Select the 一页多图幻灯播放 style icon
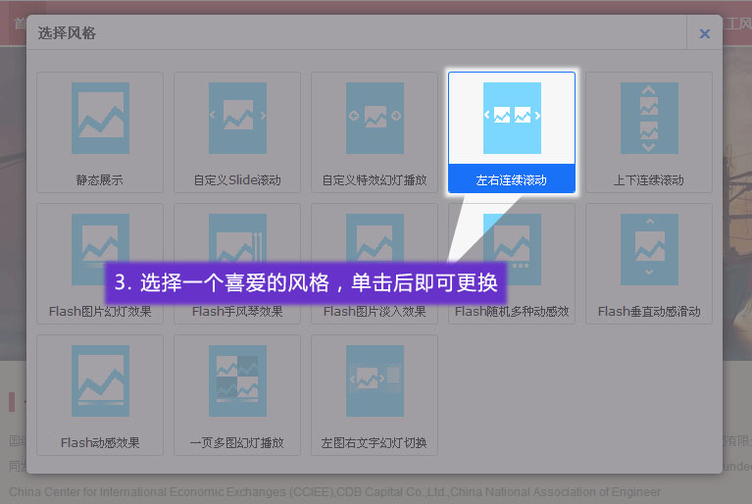 (x=237, y=380)
